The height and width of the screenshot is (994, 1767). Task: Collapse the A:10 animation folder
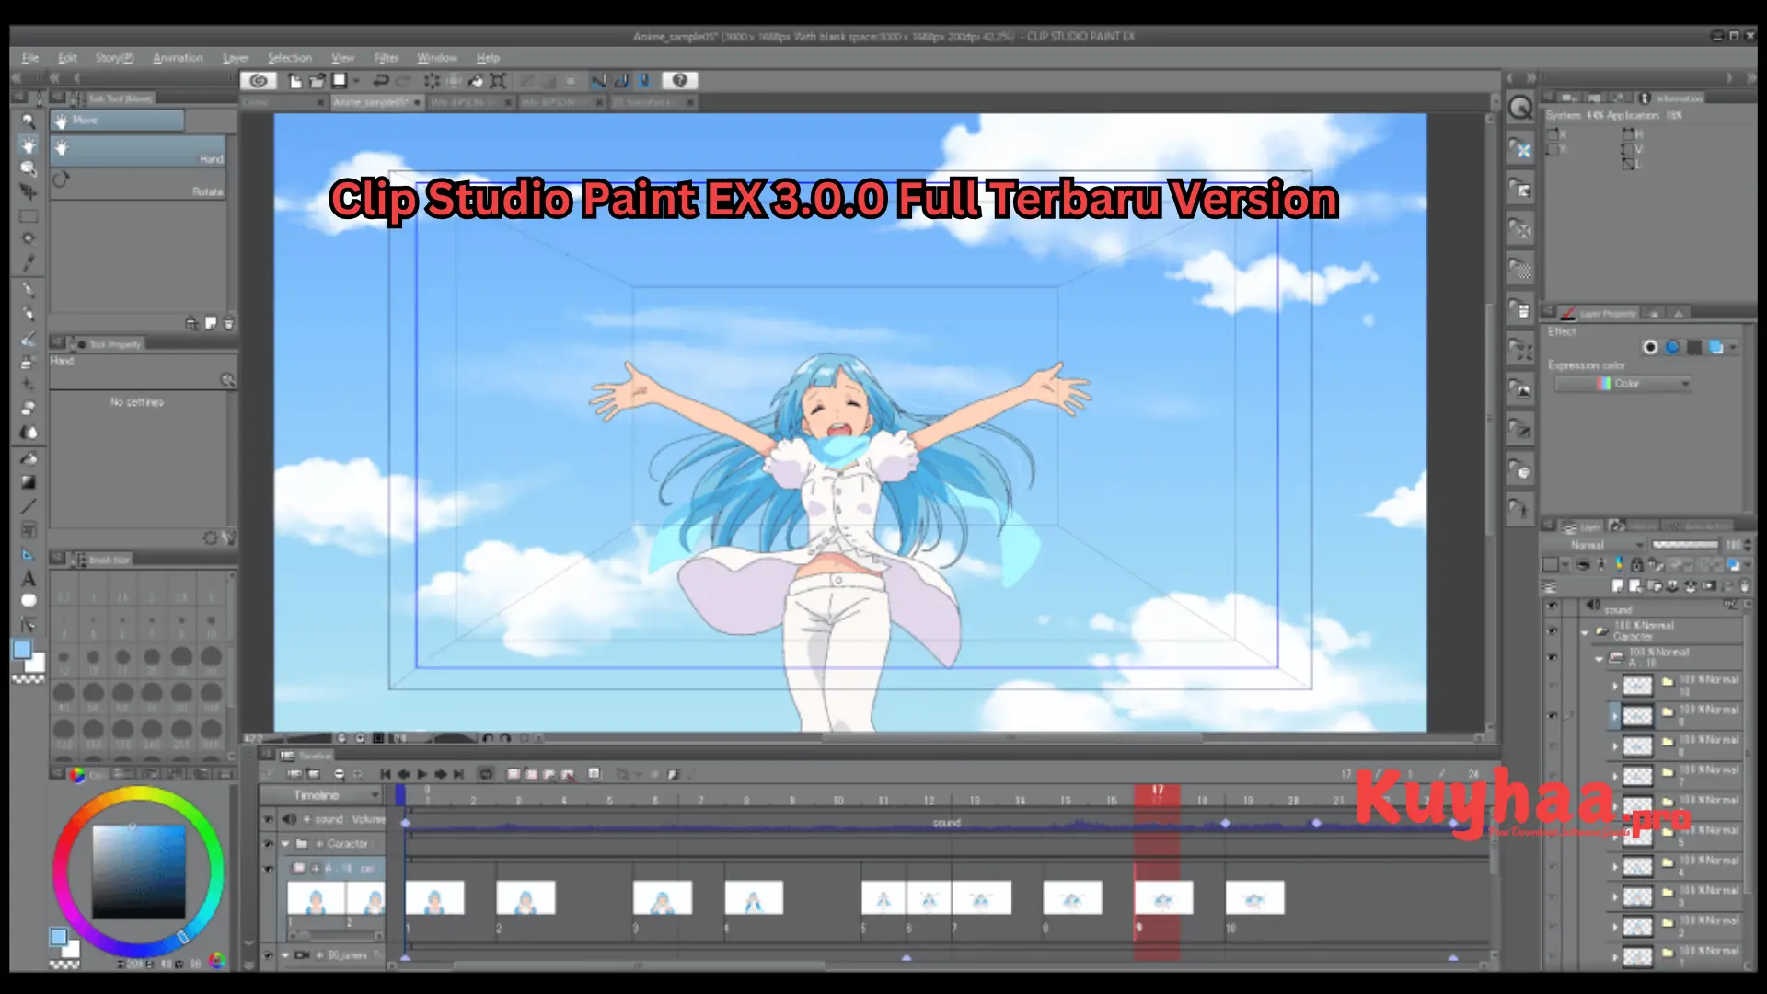coord(1600,659)
